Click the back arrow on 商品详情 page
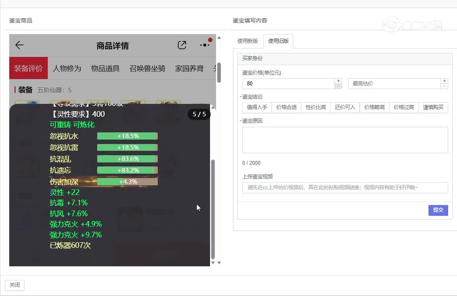The width and height of the screenshot is (457, 296). (19, 45)
